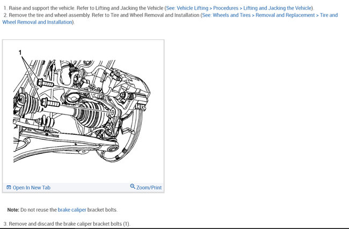Image resolution: width=349 pixels, height=229 pixels.
Task: Click step text "Raise and support the vehicle"
Action: click(42, 8)
